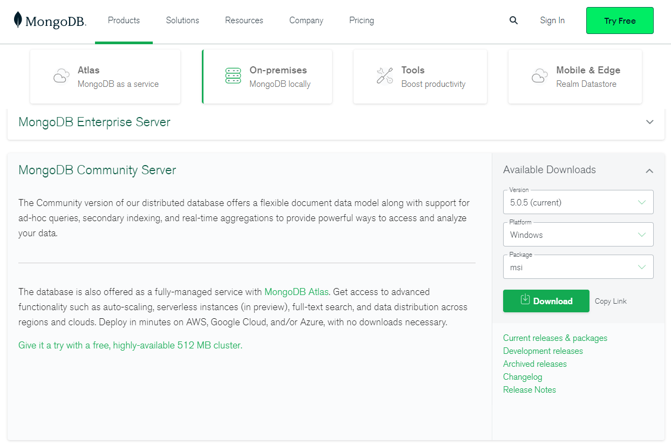671x445 pixels.
Task: Click the Available Downloads heading text
Action: pyautogui.click(x=550, y=170)
